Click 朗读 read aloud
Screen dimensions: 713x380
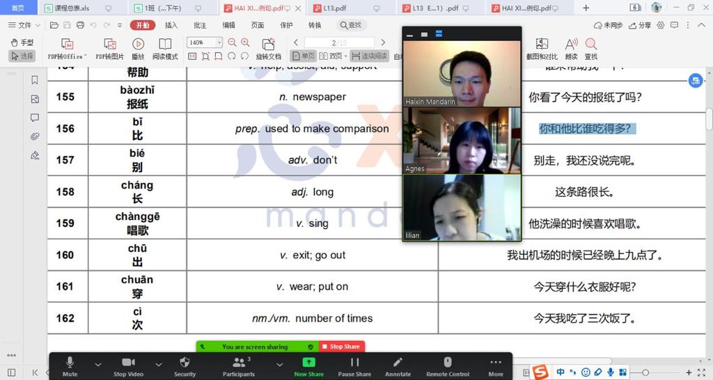[x=571, y=49]
